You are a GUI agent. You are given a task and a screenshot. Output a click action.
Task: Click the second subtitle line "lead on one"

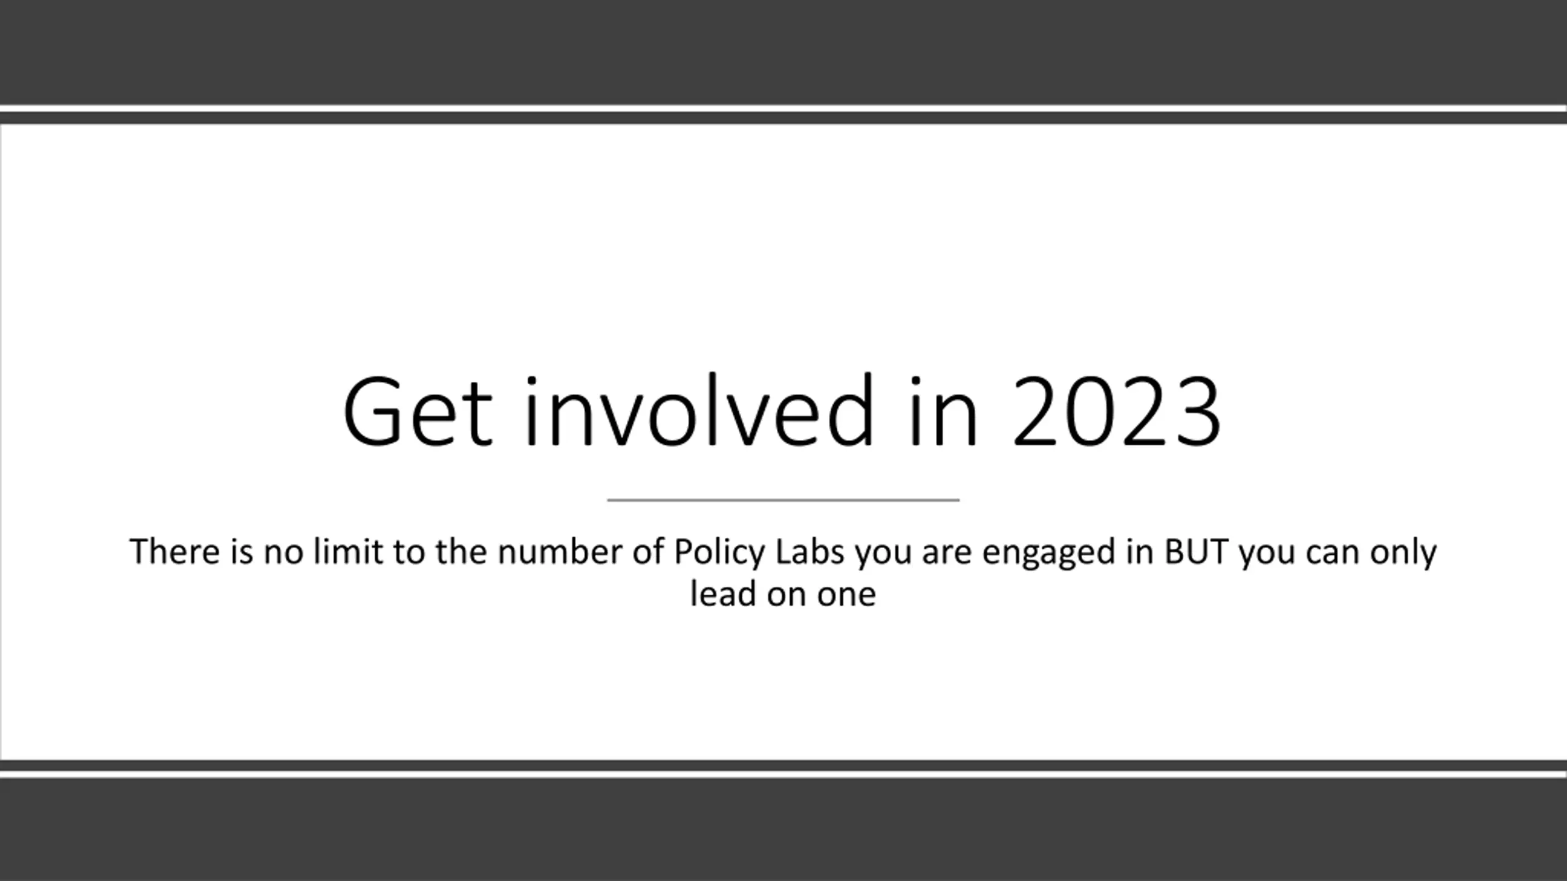(x=783, y=593)
